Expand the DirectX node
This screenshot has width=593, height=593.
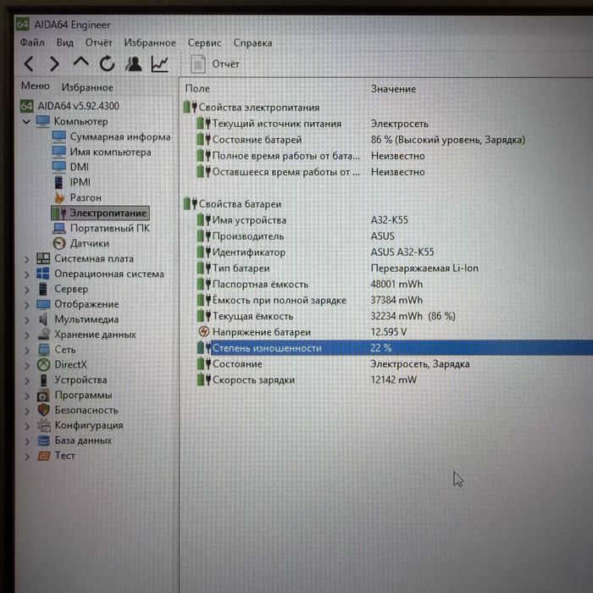click(27, 365)
